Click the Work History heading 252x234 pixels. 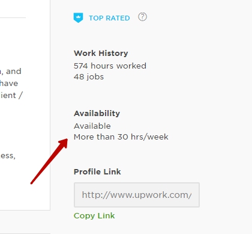tap(101, 53)
